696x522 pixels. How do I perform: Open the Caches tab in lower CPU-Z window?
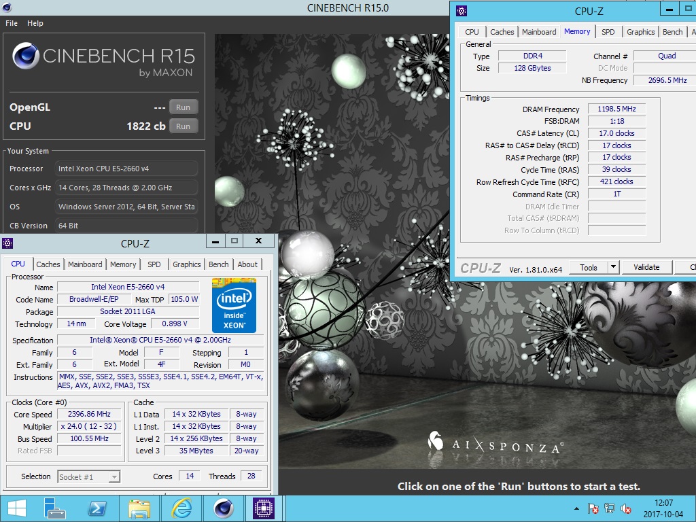click(x=48, y=264)
